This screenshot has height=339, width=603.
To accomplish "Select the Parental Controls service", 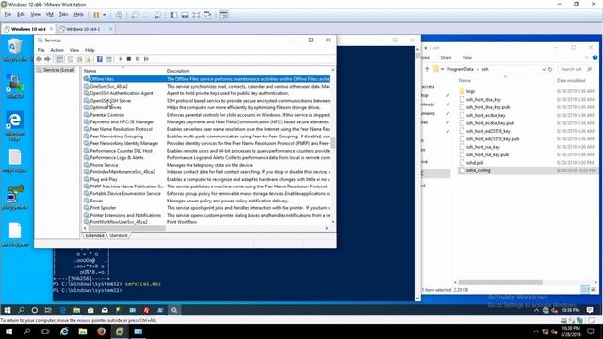I will tap(106, 115).
